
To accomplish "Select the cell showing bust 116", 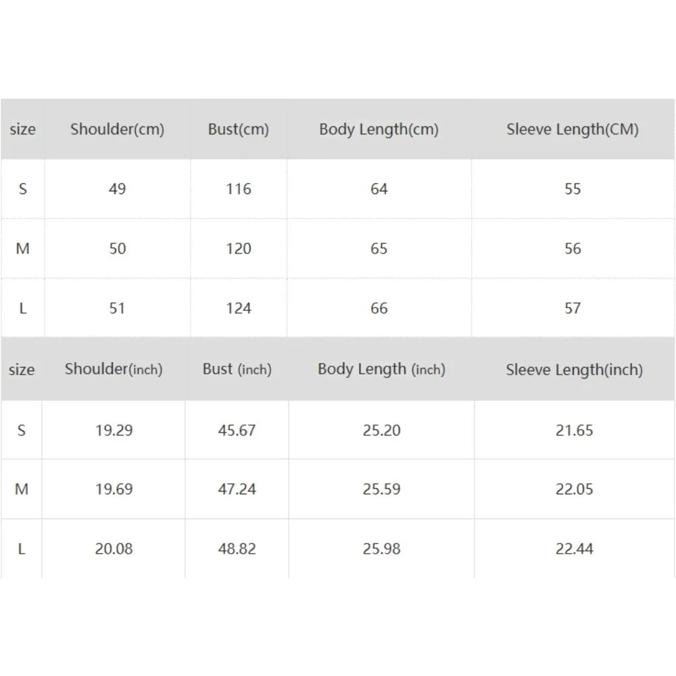I will pos(239,189).
